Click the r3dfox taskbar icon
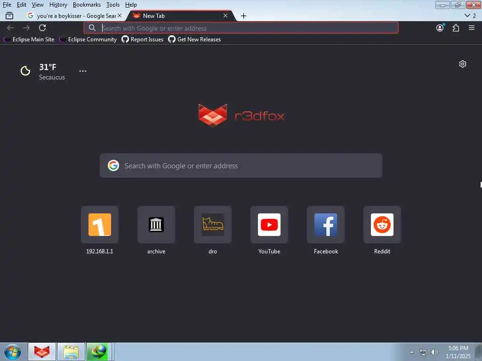The image size is (482, 361). (x=42, y=352)
